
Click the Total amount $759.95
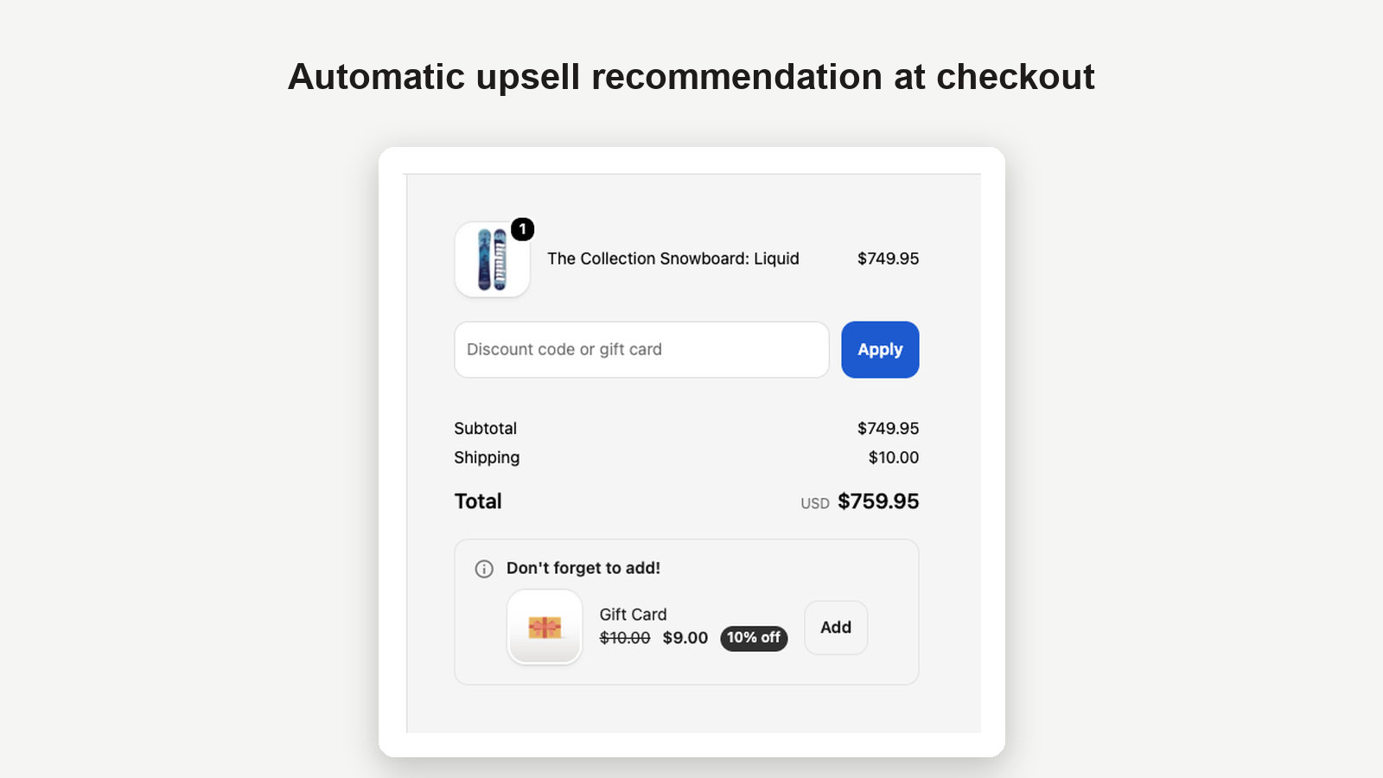[878, 501]
